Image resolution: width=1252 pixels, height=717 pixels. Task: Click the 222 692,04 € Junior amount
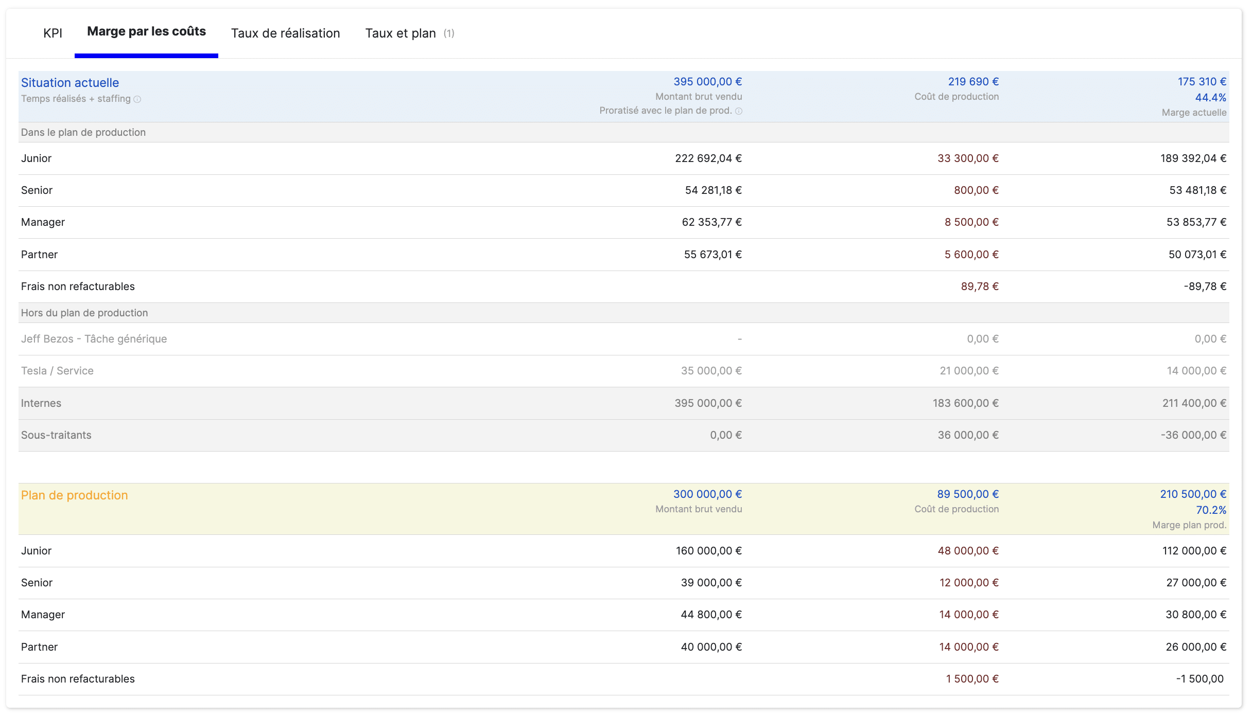click(x=708, y=158)
